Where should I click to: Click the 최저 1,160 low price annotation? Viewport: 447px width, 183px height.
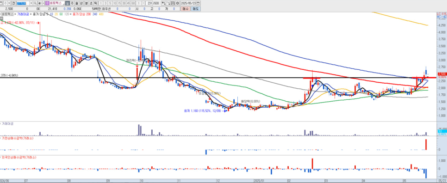click(x=203, y=111)
